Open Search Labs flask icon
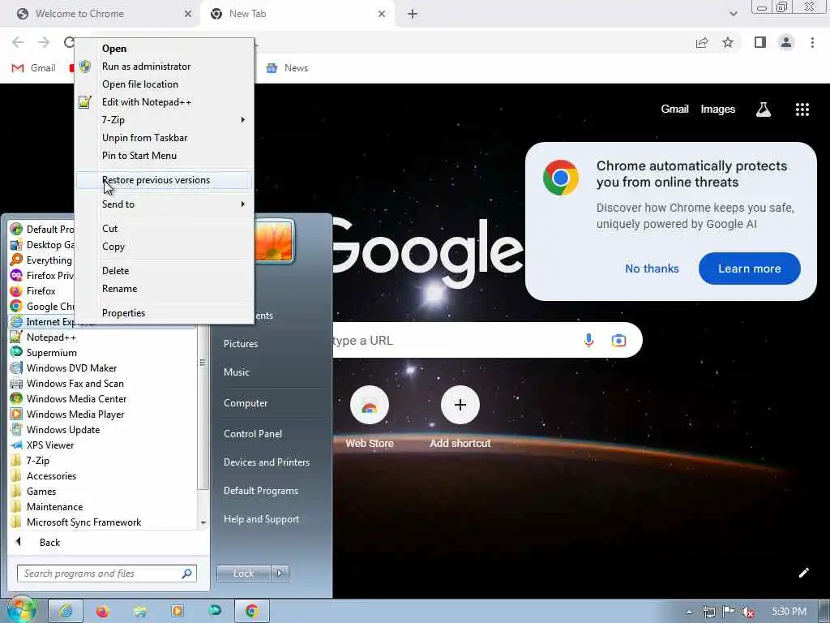 [x=764, y=110]
